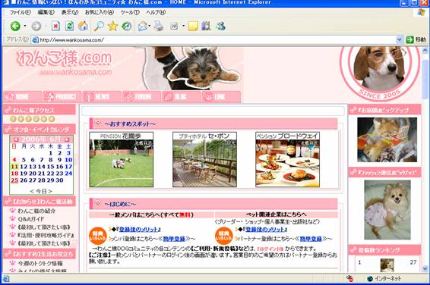Click the address bar URL field
The height and width of the screenshot is (285, 430).
point(217,40)
